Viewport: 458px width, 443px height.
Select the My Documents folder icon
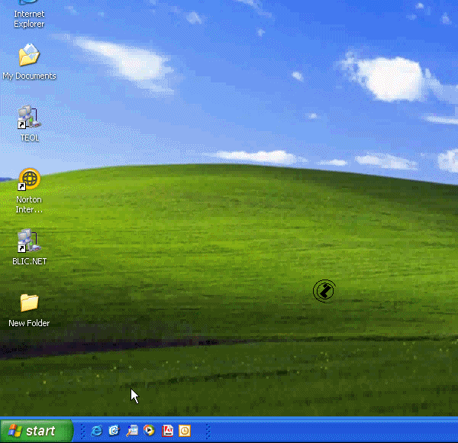click(x=29, y=56)
